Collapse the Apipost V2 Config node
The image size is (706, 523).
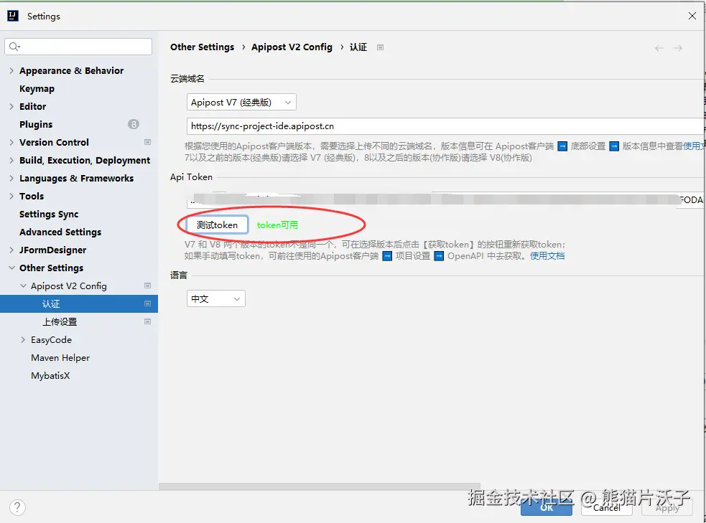coord(24,286)
